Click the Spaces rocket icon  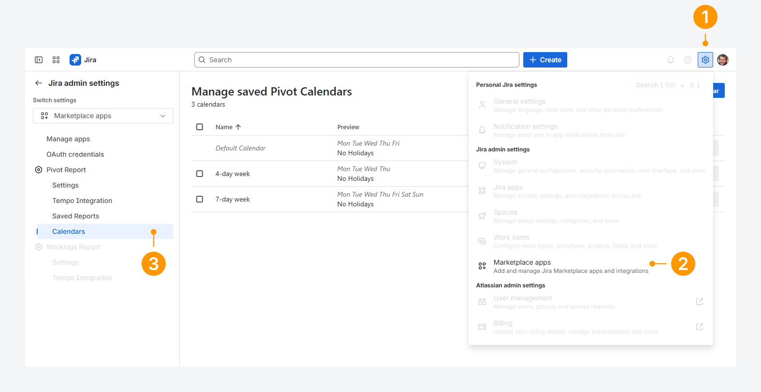[482, 216]
